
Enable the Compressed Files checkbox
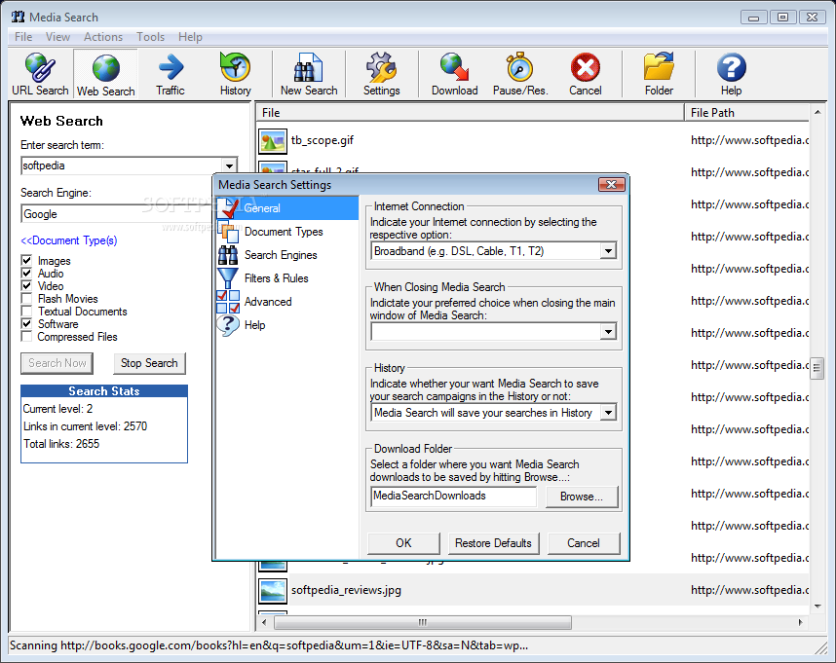26,337
